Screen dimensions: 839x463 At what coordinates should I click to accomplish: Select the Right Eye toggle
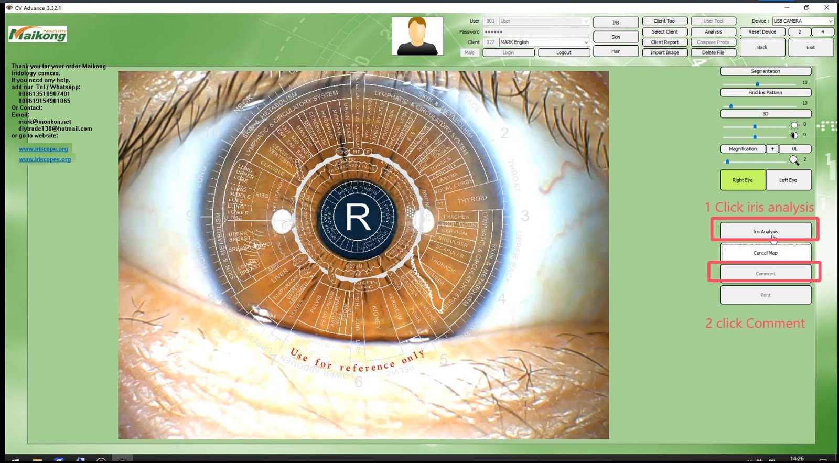pos(743,180)
